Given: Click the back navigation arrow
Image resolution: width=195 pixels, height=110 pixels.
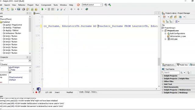Looking at the screenshot, I should pos(71,9).
